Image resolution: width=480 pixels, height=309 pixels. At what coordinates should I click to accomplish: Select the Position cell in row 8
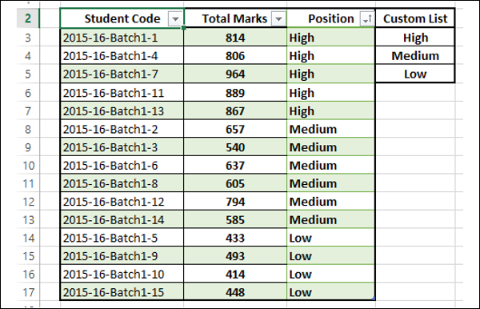coord(330,129)
